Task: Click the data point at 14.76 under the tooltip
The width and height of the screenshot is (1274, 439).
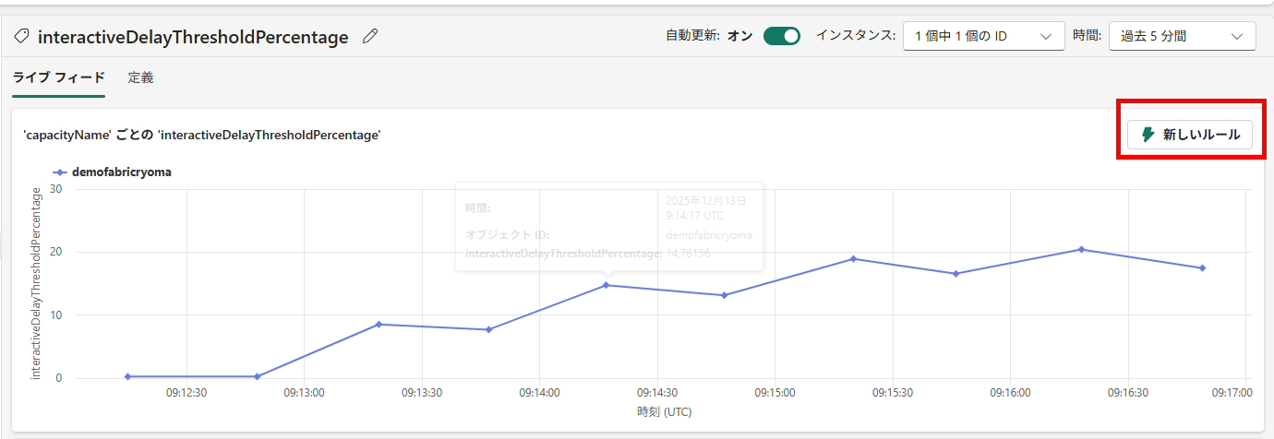Action: (607, 285)
